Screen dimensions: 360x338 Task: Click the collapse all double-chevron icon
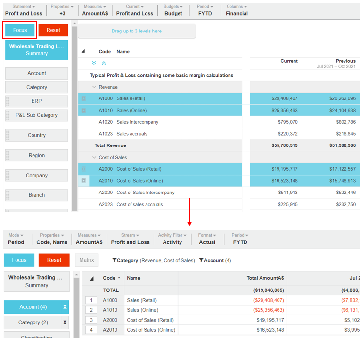[x=104, y=63]
